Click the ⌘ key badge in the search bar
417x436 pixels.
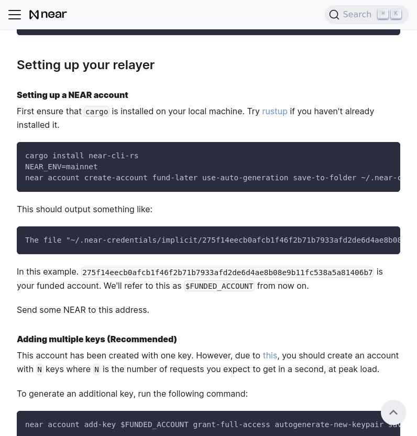point(383,14)
